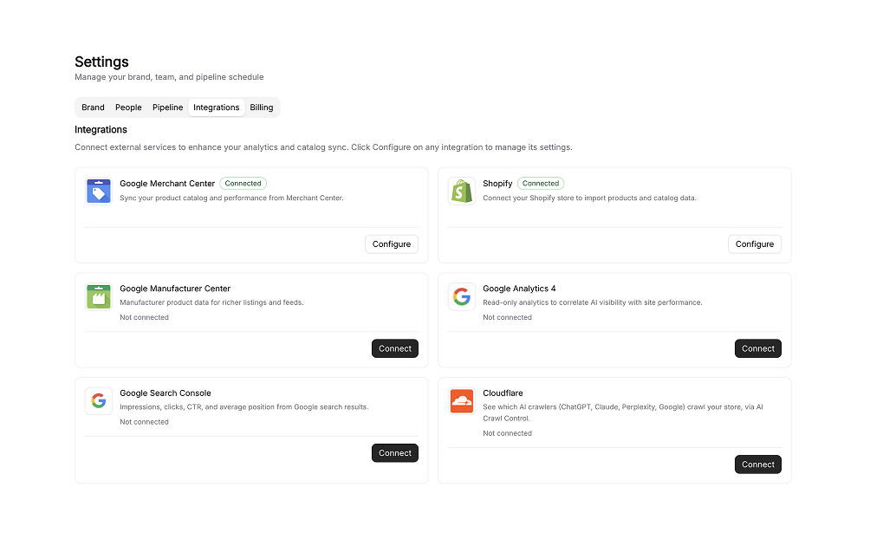The width and height of the screenshot is (870, 539).
Task: Click 'Connect your Shopify store' description
Action: tap(589, 198)
